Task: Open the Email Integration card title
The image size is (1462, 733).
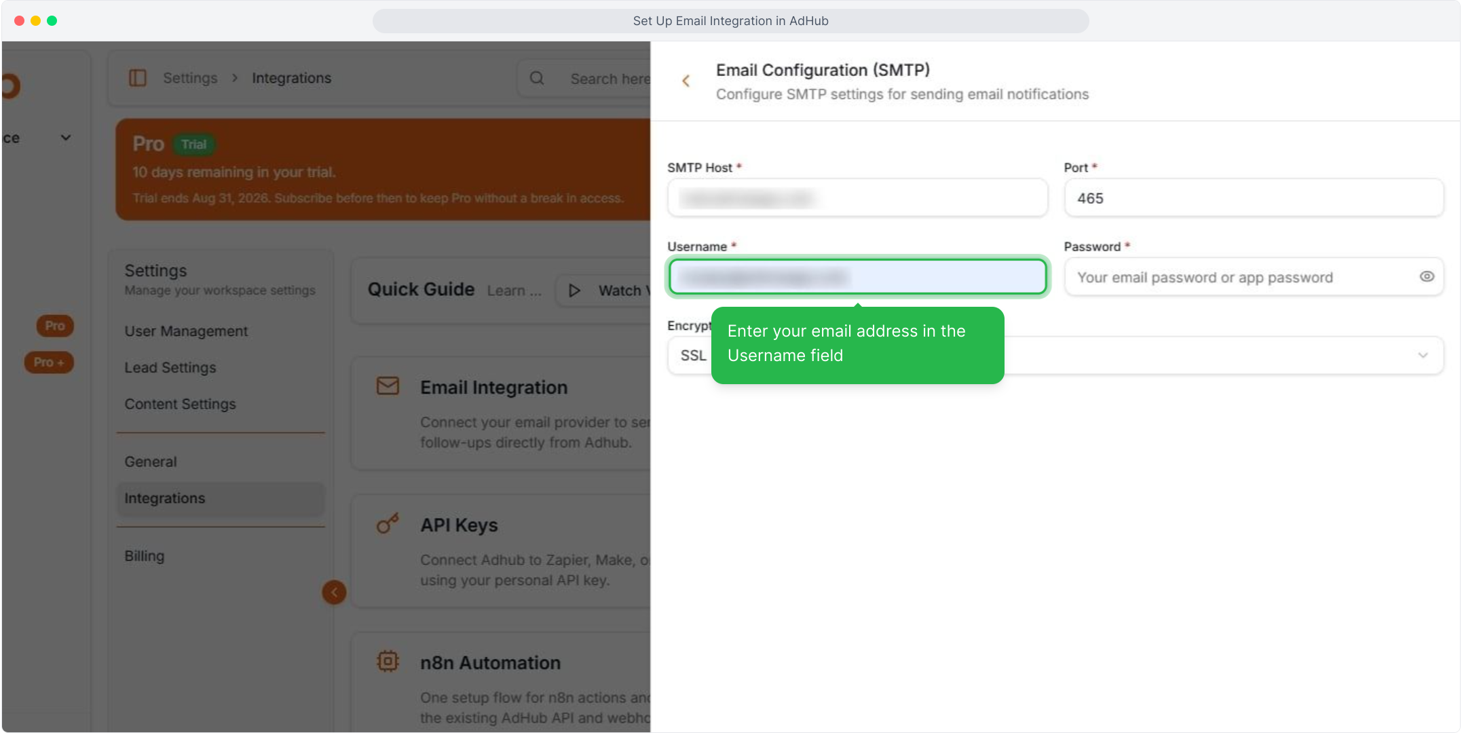Action: point(493,388)
